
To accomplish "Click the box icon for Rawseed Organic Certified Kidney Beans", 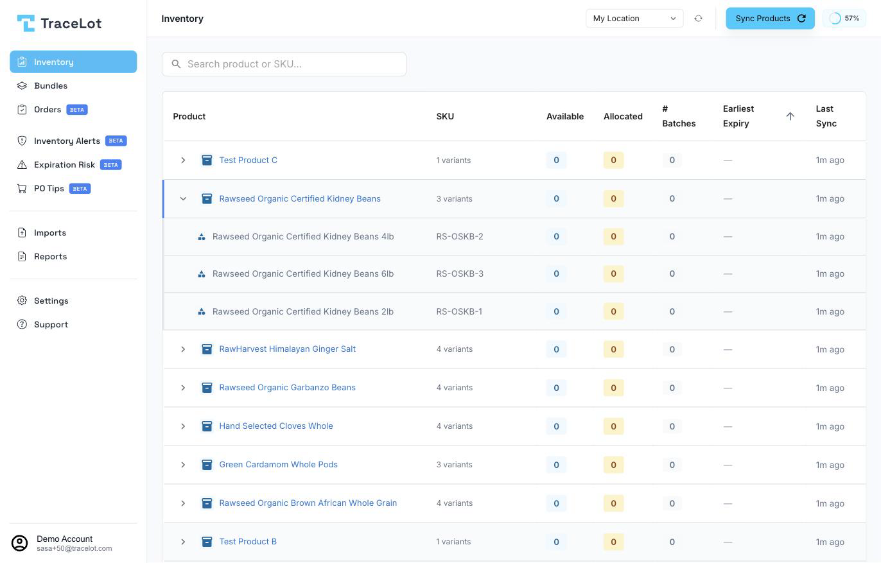I will (207, 199).
